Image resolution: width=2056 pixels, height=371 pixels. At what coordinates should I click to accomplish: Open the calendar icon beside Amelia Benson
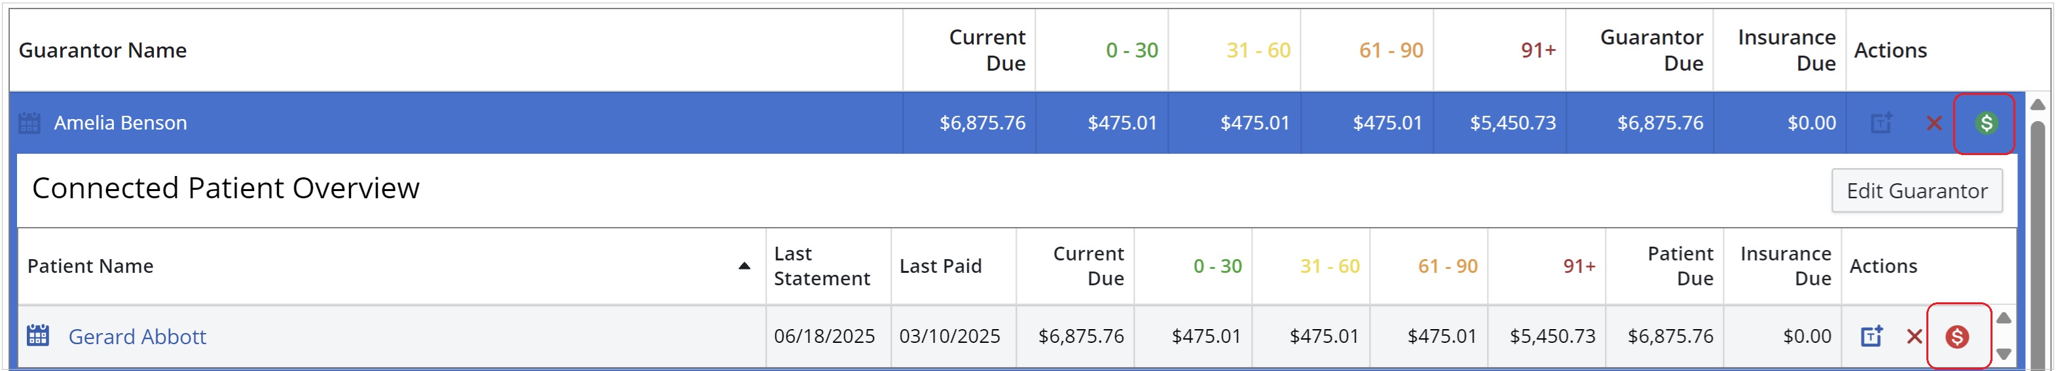point(29,123)
